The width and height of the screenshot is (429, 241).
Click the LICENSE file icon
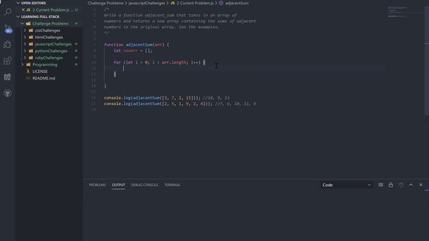tap(28, 72)
